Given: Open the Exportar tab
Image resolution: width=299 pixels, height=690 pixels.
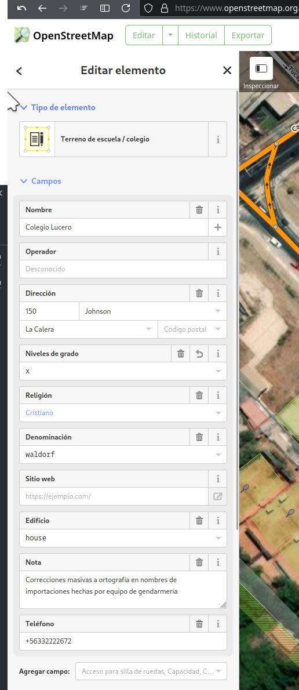Looking at the screenshot, I should tap(248, 35).
